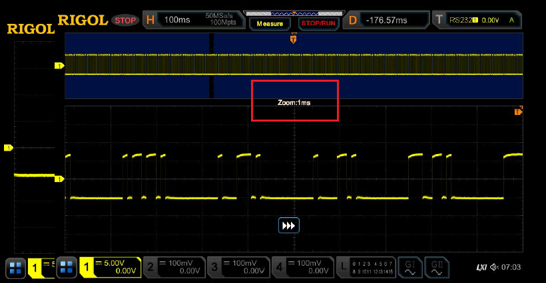The image size is (546, 283).
Task: Click the LXI network status icon
Action: coord(481,268)
